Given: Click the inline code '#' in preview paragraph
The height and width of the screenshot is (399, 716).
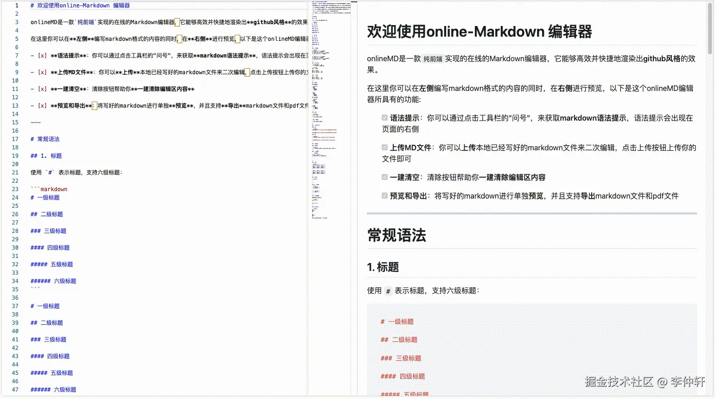Looking at the screenshot, I should coord(388,291).
